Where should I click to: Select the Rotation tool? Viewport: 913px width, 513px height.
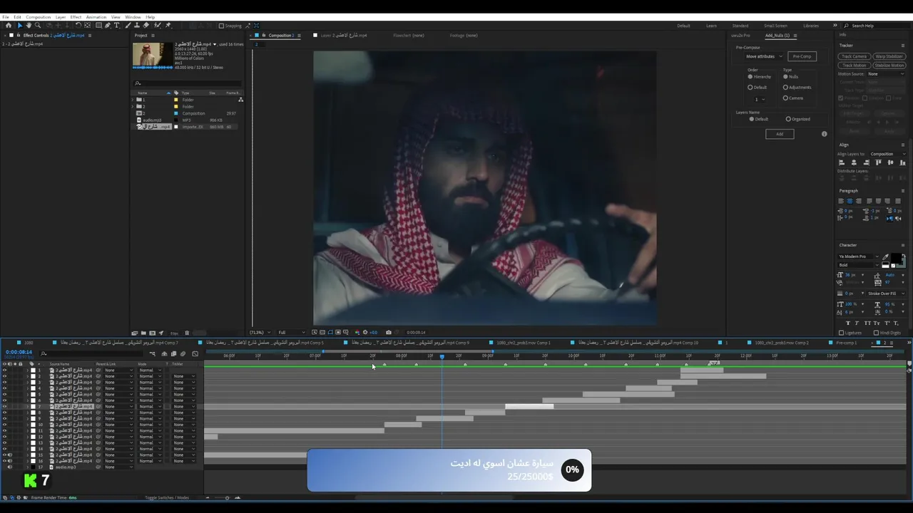pos(78,26)
